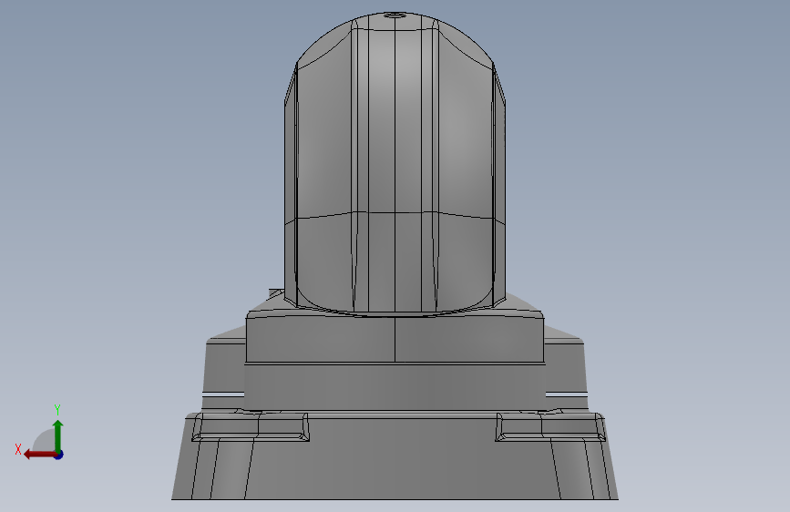Click the blue Z axis dot on the triad
The image size is (790, 512).
tap(59, 455)
